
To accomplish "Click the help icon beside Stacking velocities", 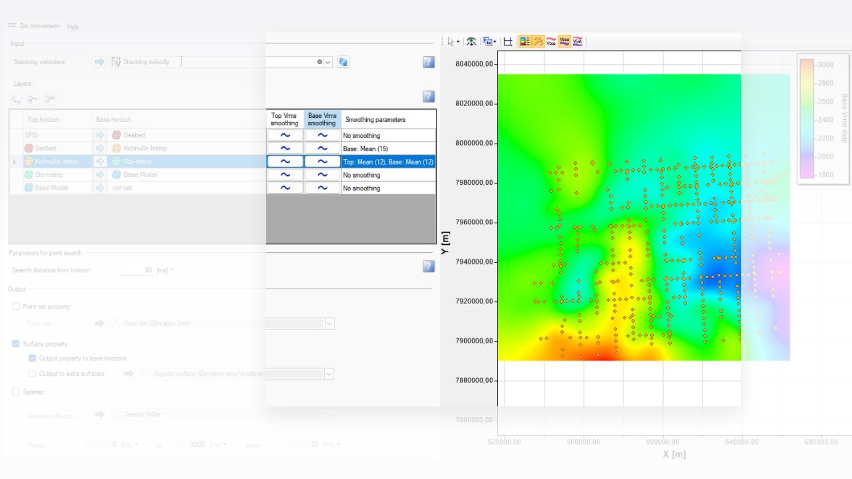I will click(428, 62).
